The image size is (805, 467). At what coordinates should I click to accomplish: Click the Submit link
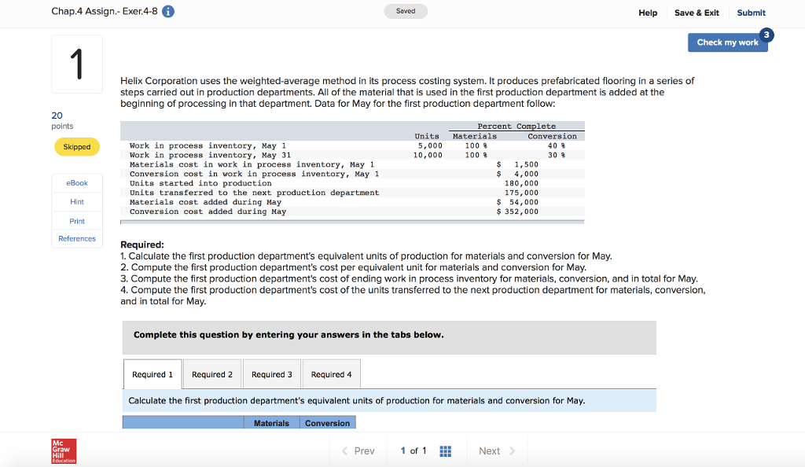pyautogui.click(x=750, y=13)
